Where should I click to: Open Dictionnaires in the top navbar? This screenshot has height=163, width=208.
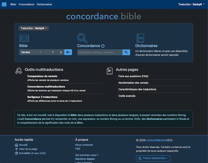tap(44, 4)
